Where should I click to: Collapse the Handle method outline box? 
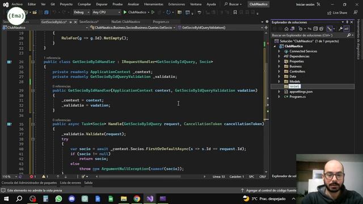tap(33, 124)
